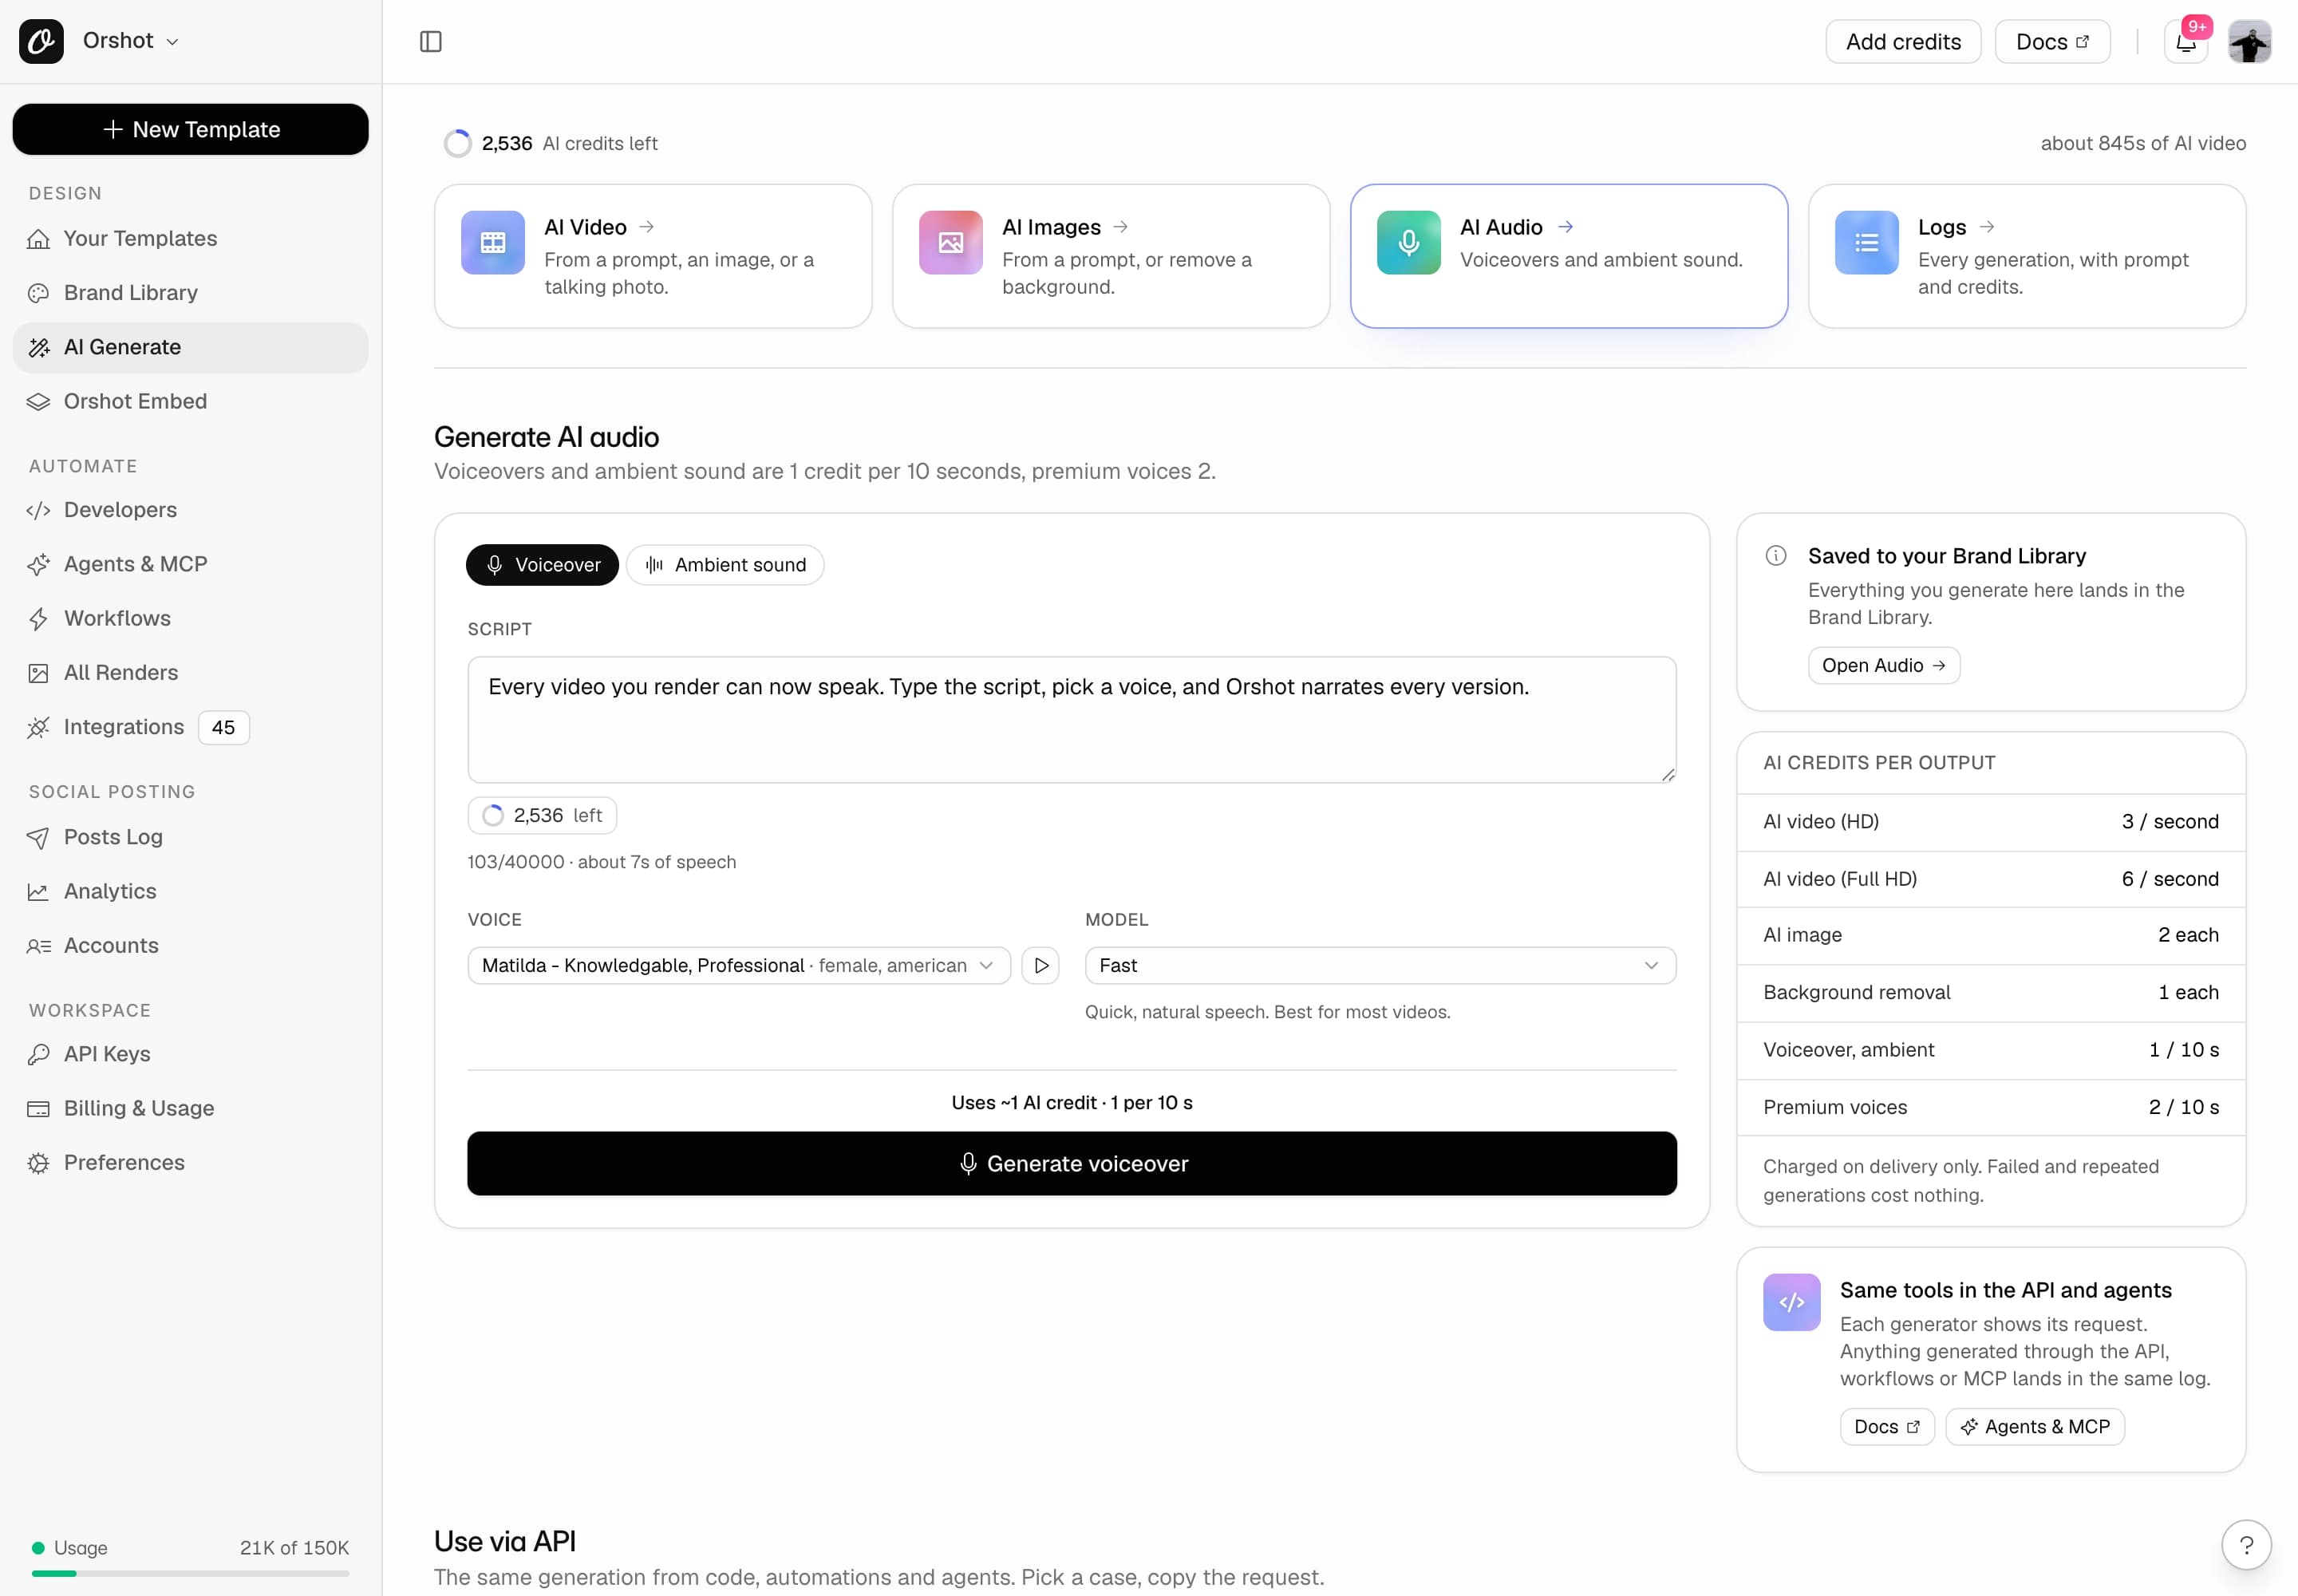Viewport: 2298px width, 1596px height.
Task: Open the Voice dropdown showing Matilda
Action: (739, 966)
